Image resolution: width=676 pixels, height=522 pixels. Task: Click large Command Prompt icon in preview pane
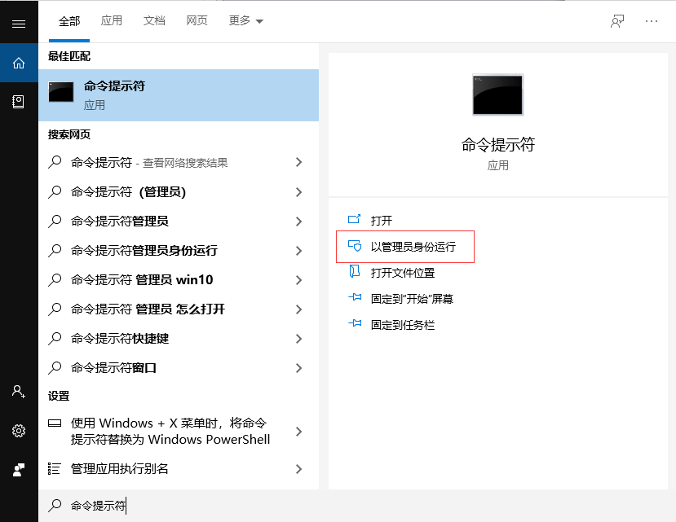pos(497,94)
